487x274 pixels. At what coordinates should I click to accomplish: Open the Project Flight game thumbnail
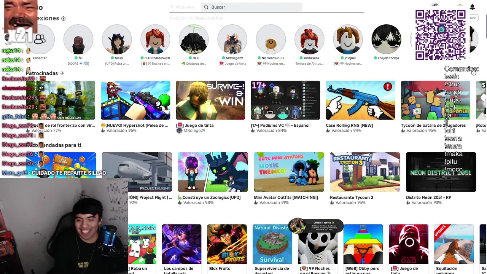137,172
